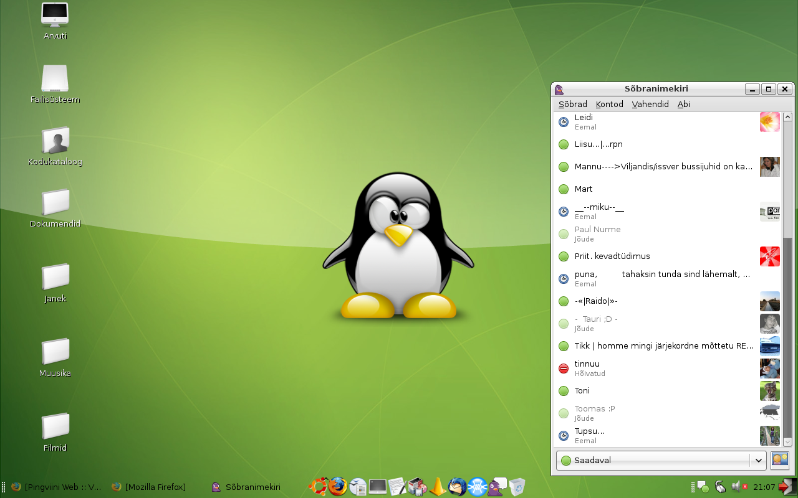Open the Evolution mail and calendar launcher
The image size is (798, 498).
tap(358, 487)
